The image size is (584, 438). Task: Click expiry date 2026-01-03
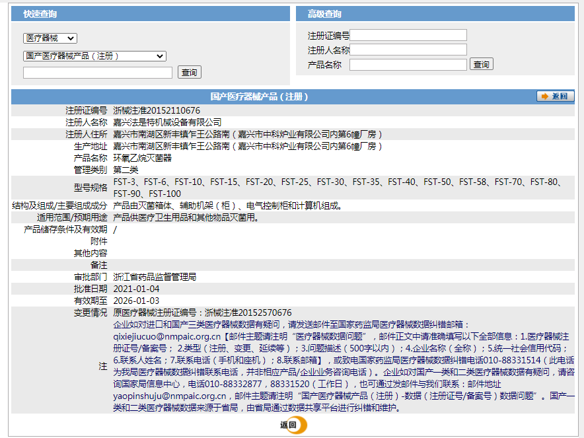tap(136, 301)
